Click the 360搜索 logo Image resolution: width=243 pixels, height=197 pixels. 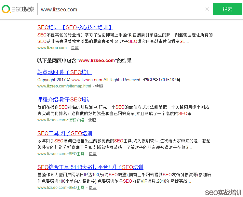18,9
